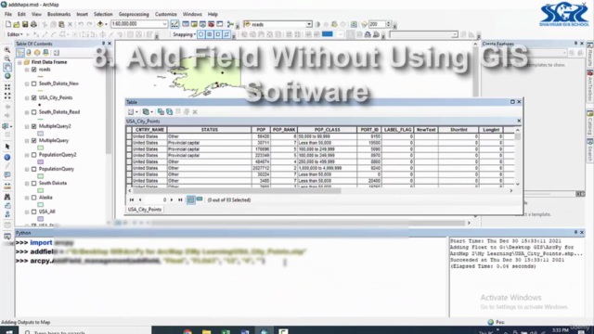Screen dimensions: 594x334
Task: Open Chrome from the taskbar
Action: coord(187,332)
